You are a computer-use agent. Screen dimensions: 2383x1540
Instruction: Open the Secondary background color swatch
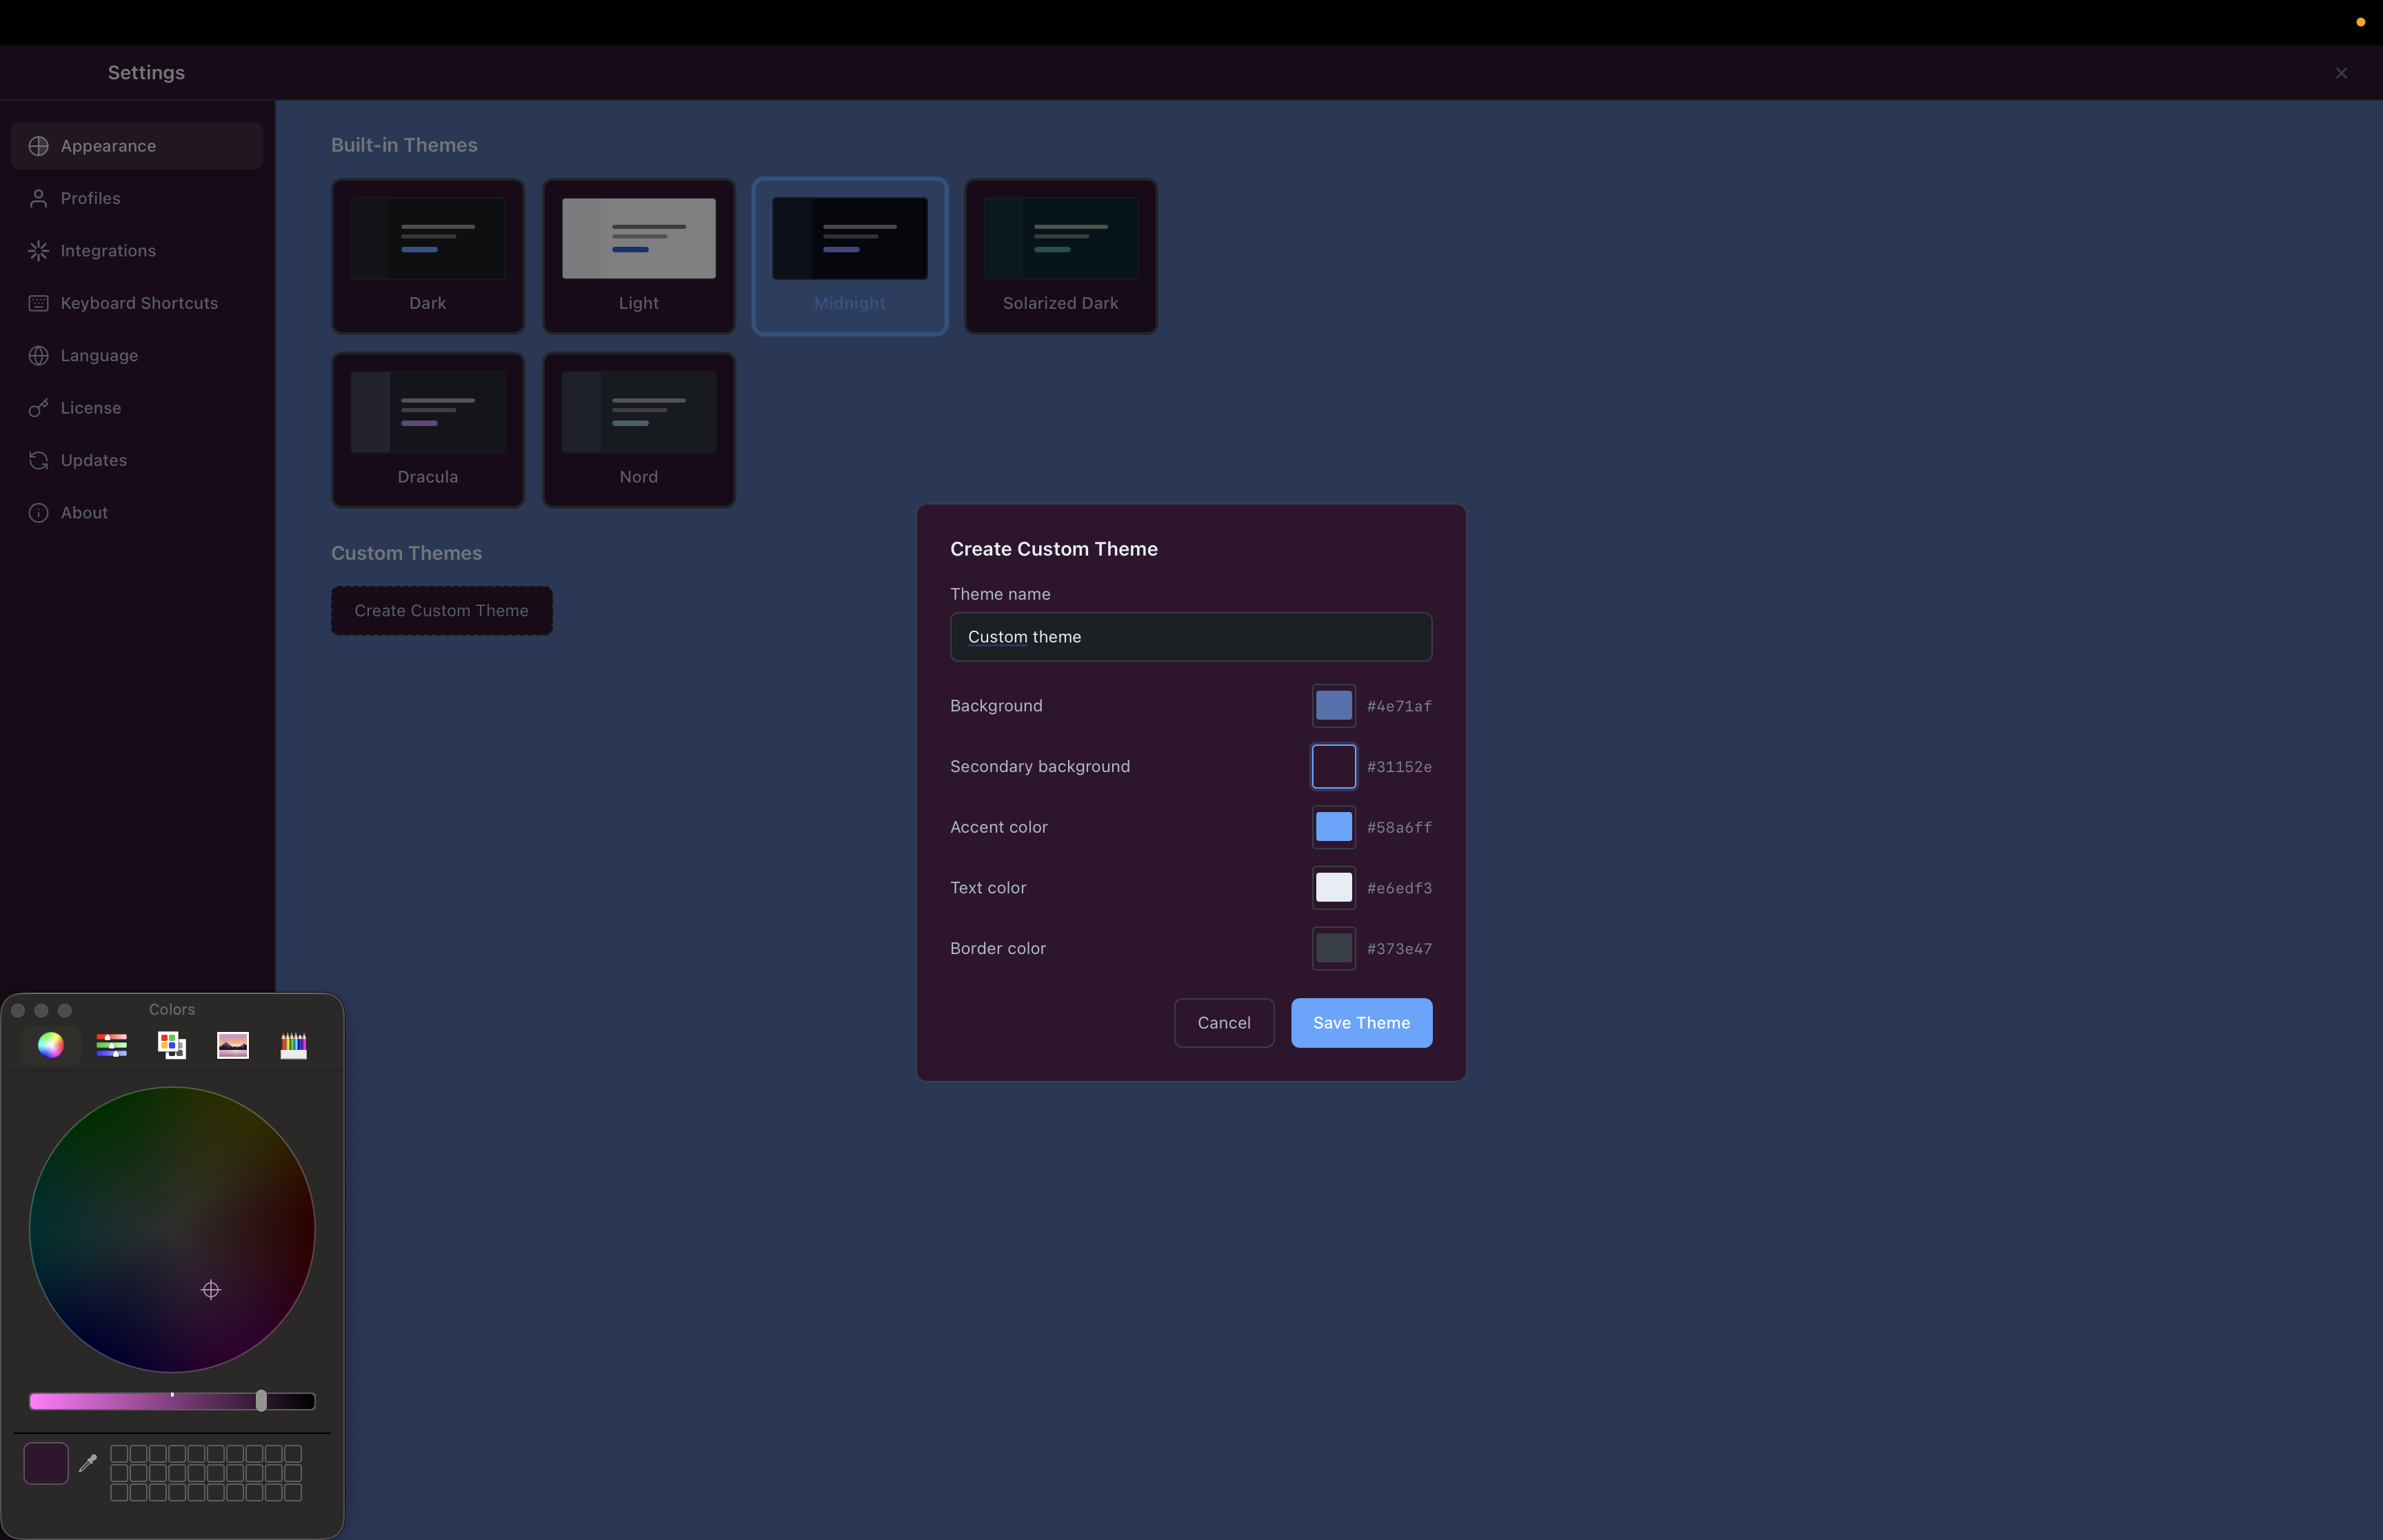[x=1334, y=767]
